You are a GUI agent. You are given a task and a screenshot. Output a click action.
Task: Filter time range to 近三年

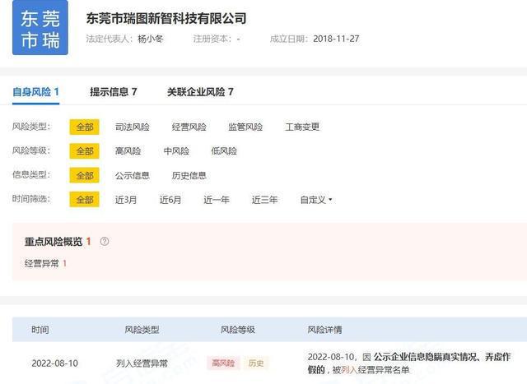click(265, 200)
